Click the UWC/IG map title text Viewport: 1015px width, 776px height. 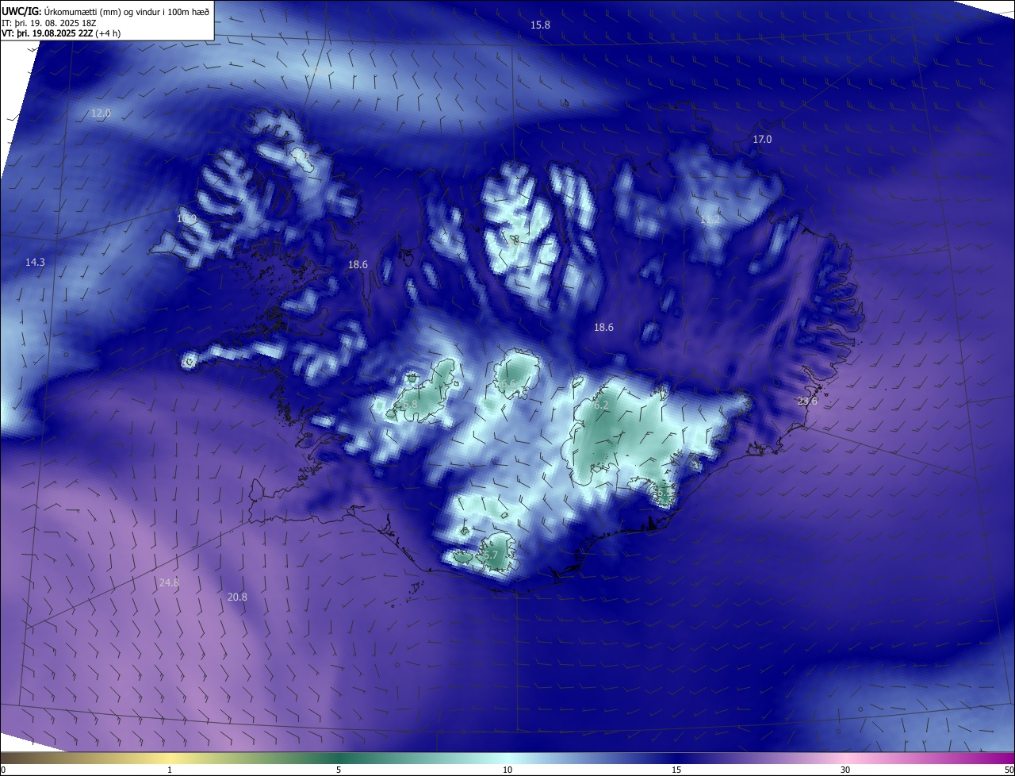tap(105, 11)
